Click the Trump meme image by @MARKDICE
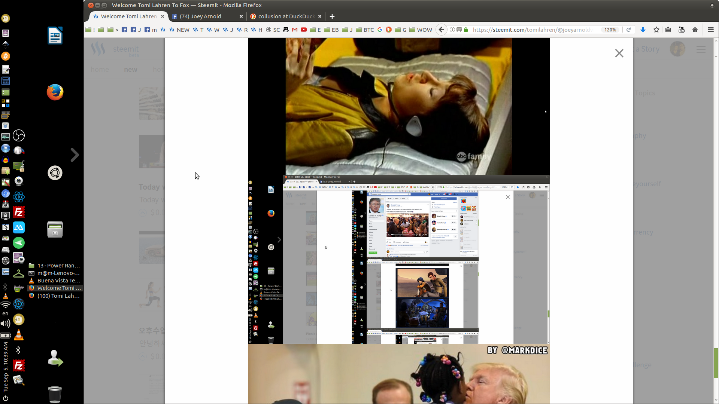Viewport: 719px width, 404px height. (x=399, y=374)
